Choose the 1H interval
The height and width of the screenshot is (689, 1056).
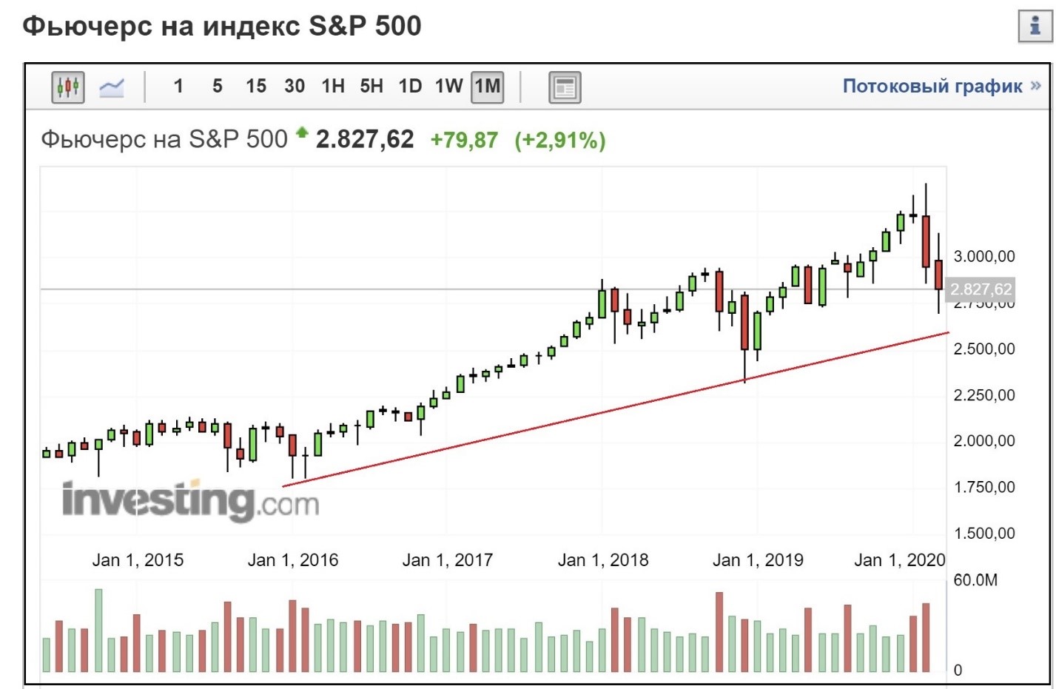(333, 87)
